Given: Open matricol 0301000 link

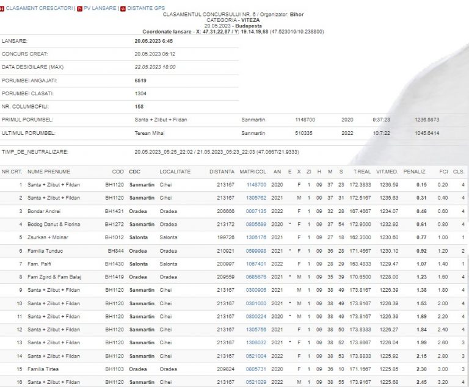Looking at the screenshot, I should pos(256,303).
